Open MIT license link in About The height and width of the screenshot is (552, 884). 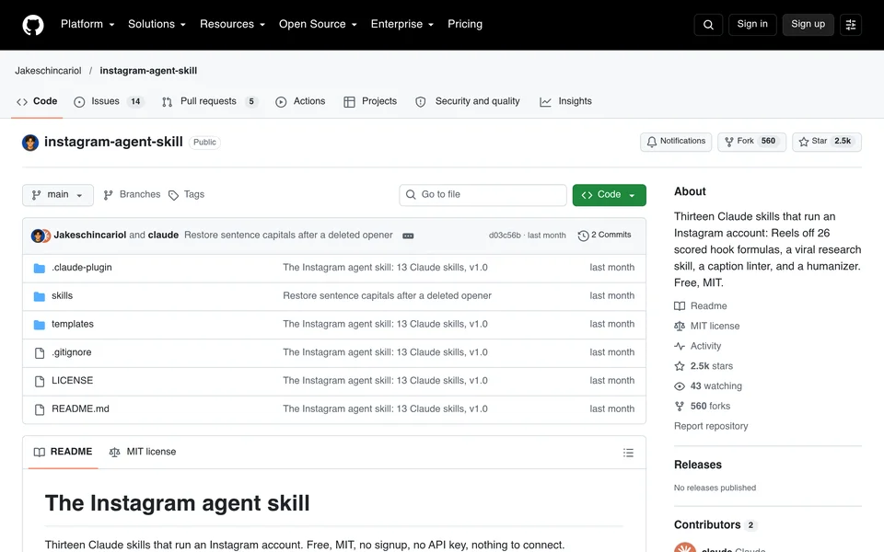pyautogui.click(x=707, y=326)
